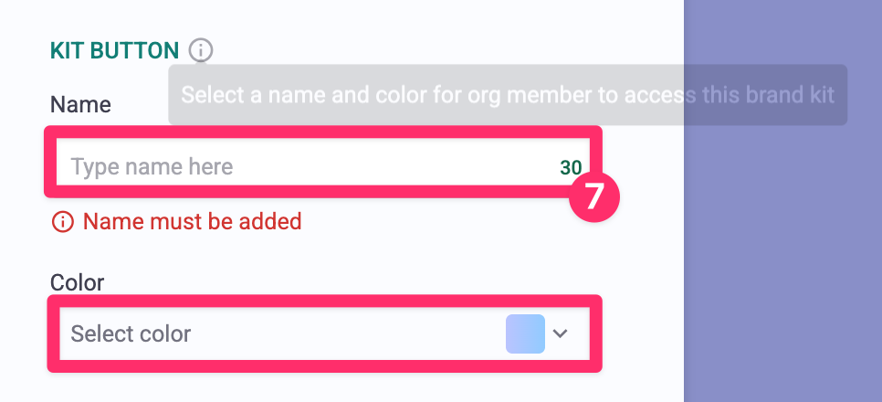
Task: Click the KIT BUTTON section heading
Action: pyautogui.click(x=114, y=50)
